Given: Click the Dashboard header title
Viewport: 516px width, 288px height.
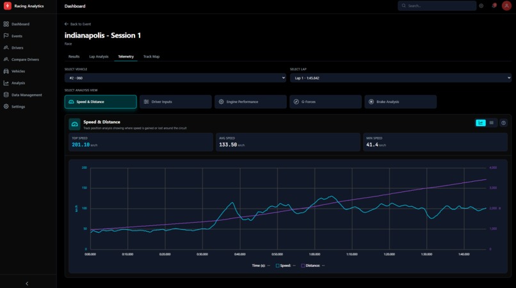Looking at the screenshot, I should tap(75, 6).
